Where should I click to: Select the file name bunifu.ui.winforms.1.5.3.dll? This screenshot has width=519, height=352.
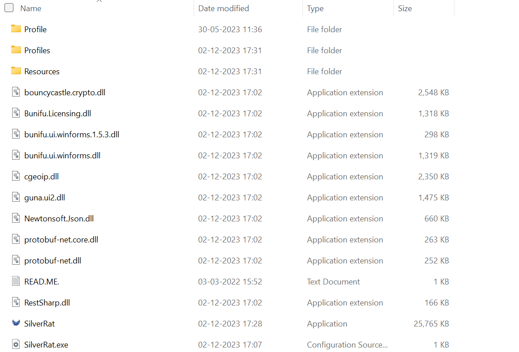[72, 134]
